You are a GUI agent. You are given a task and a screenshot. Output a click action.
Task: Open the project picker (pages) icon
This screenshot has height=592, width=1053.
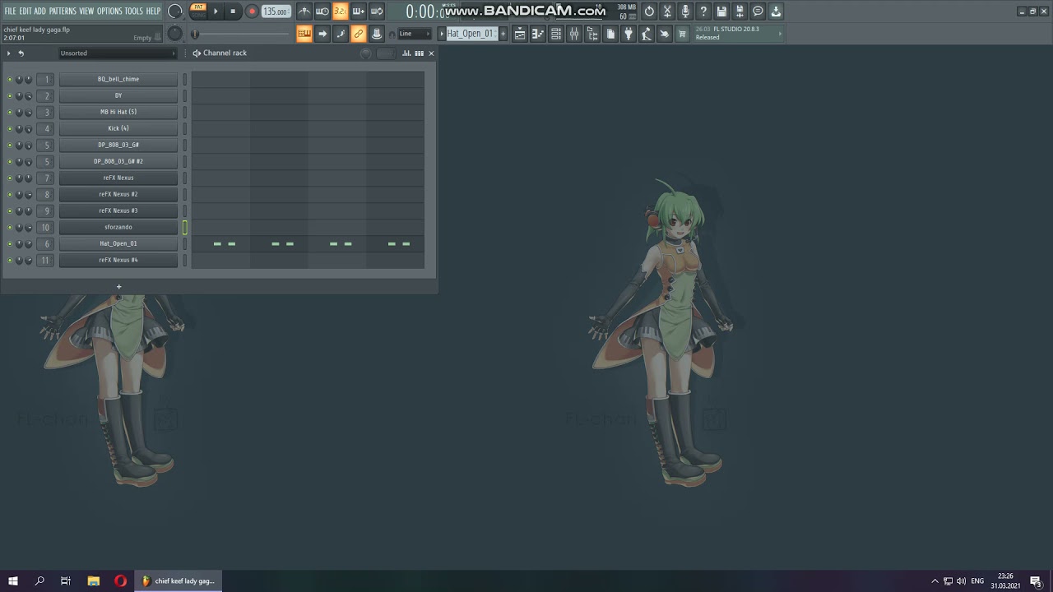point(610,34)
